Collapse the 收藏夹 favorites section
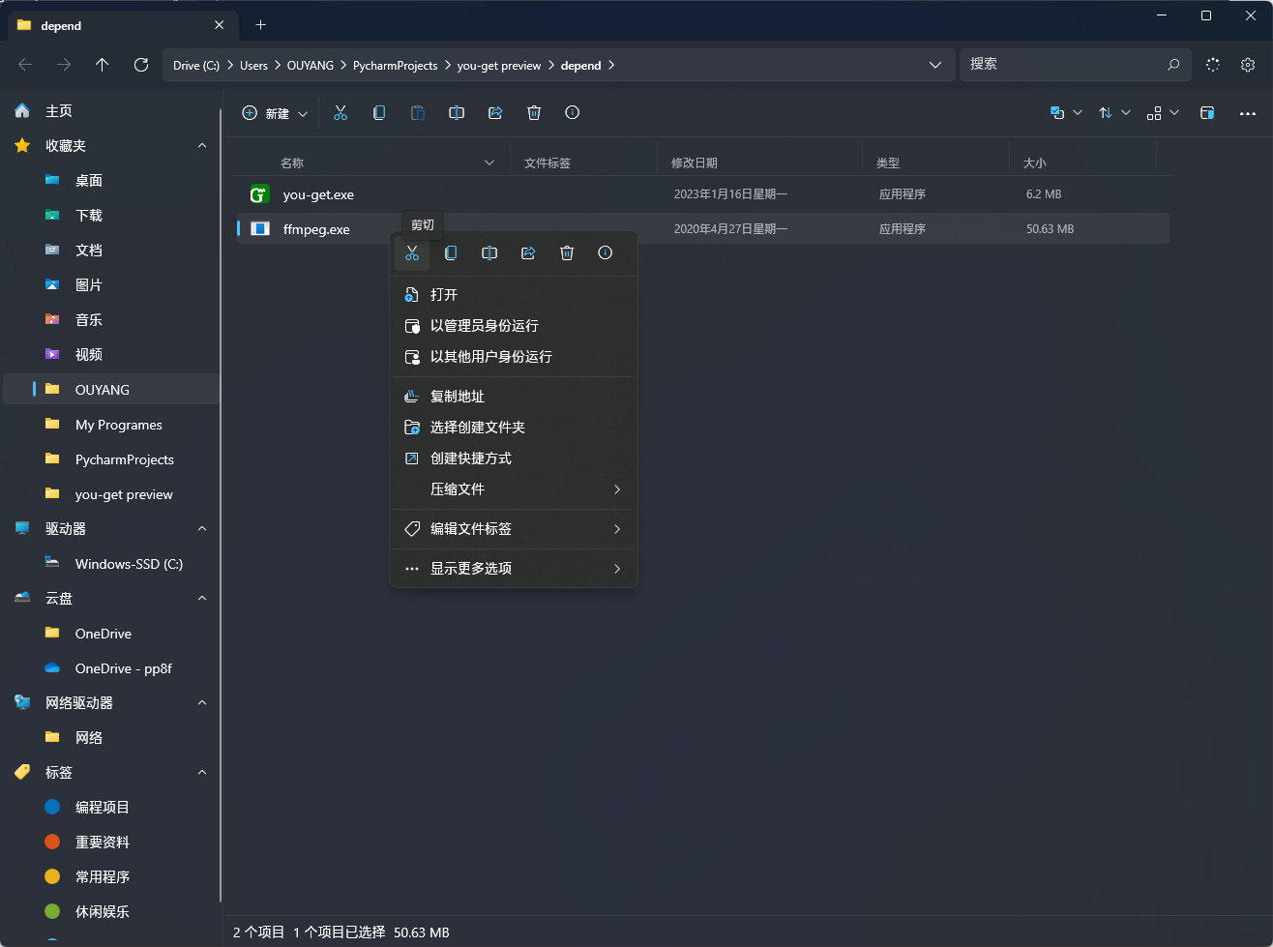The width and height of the screenshot is (1273, 947). click(202, 146)
